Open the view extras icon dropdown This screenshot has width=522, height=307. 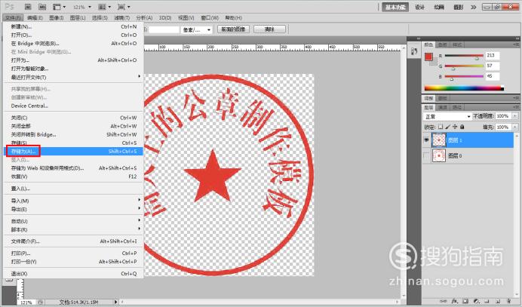tap(60, 7)
